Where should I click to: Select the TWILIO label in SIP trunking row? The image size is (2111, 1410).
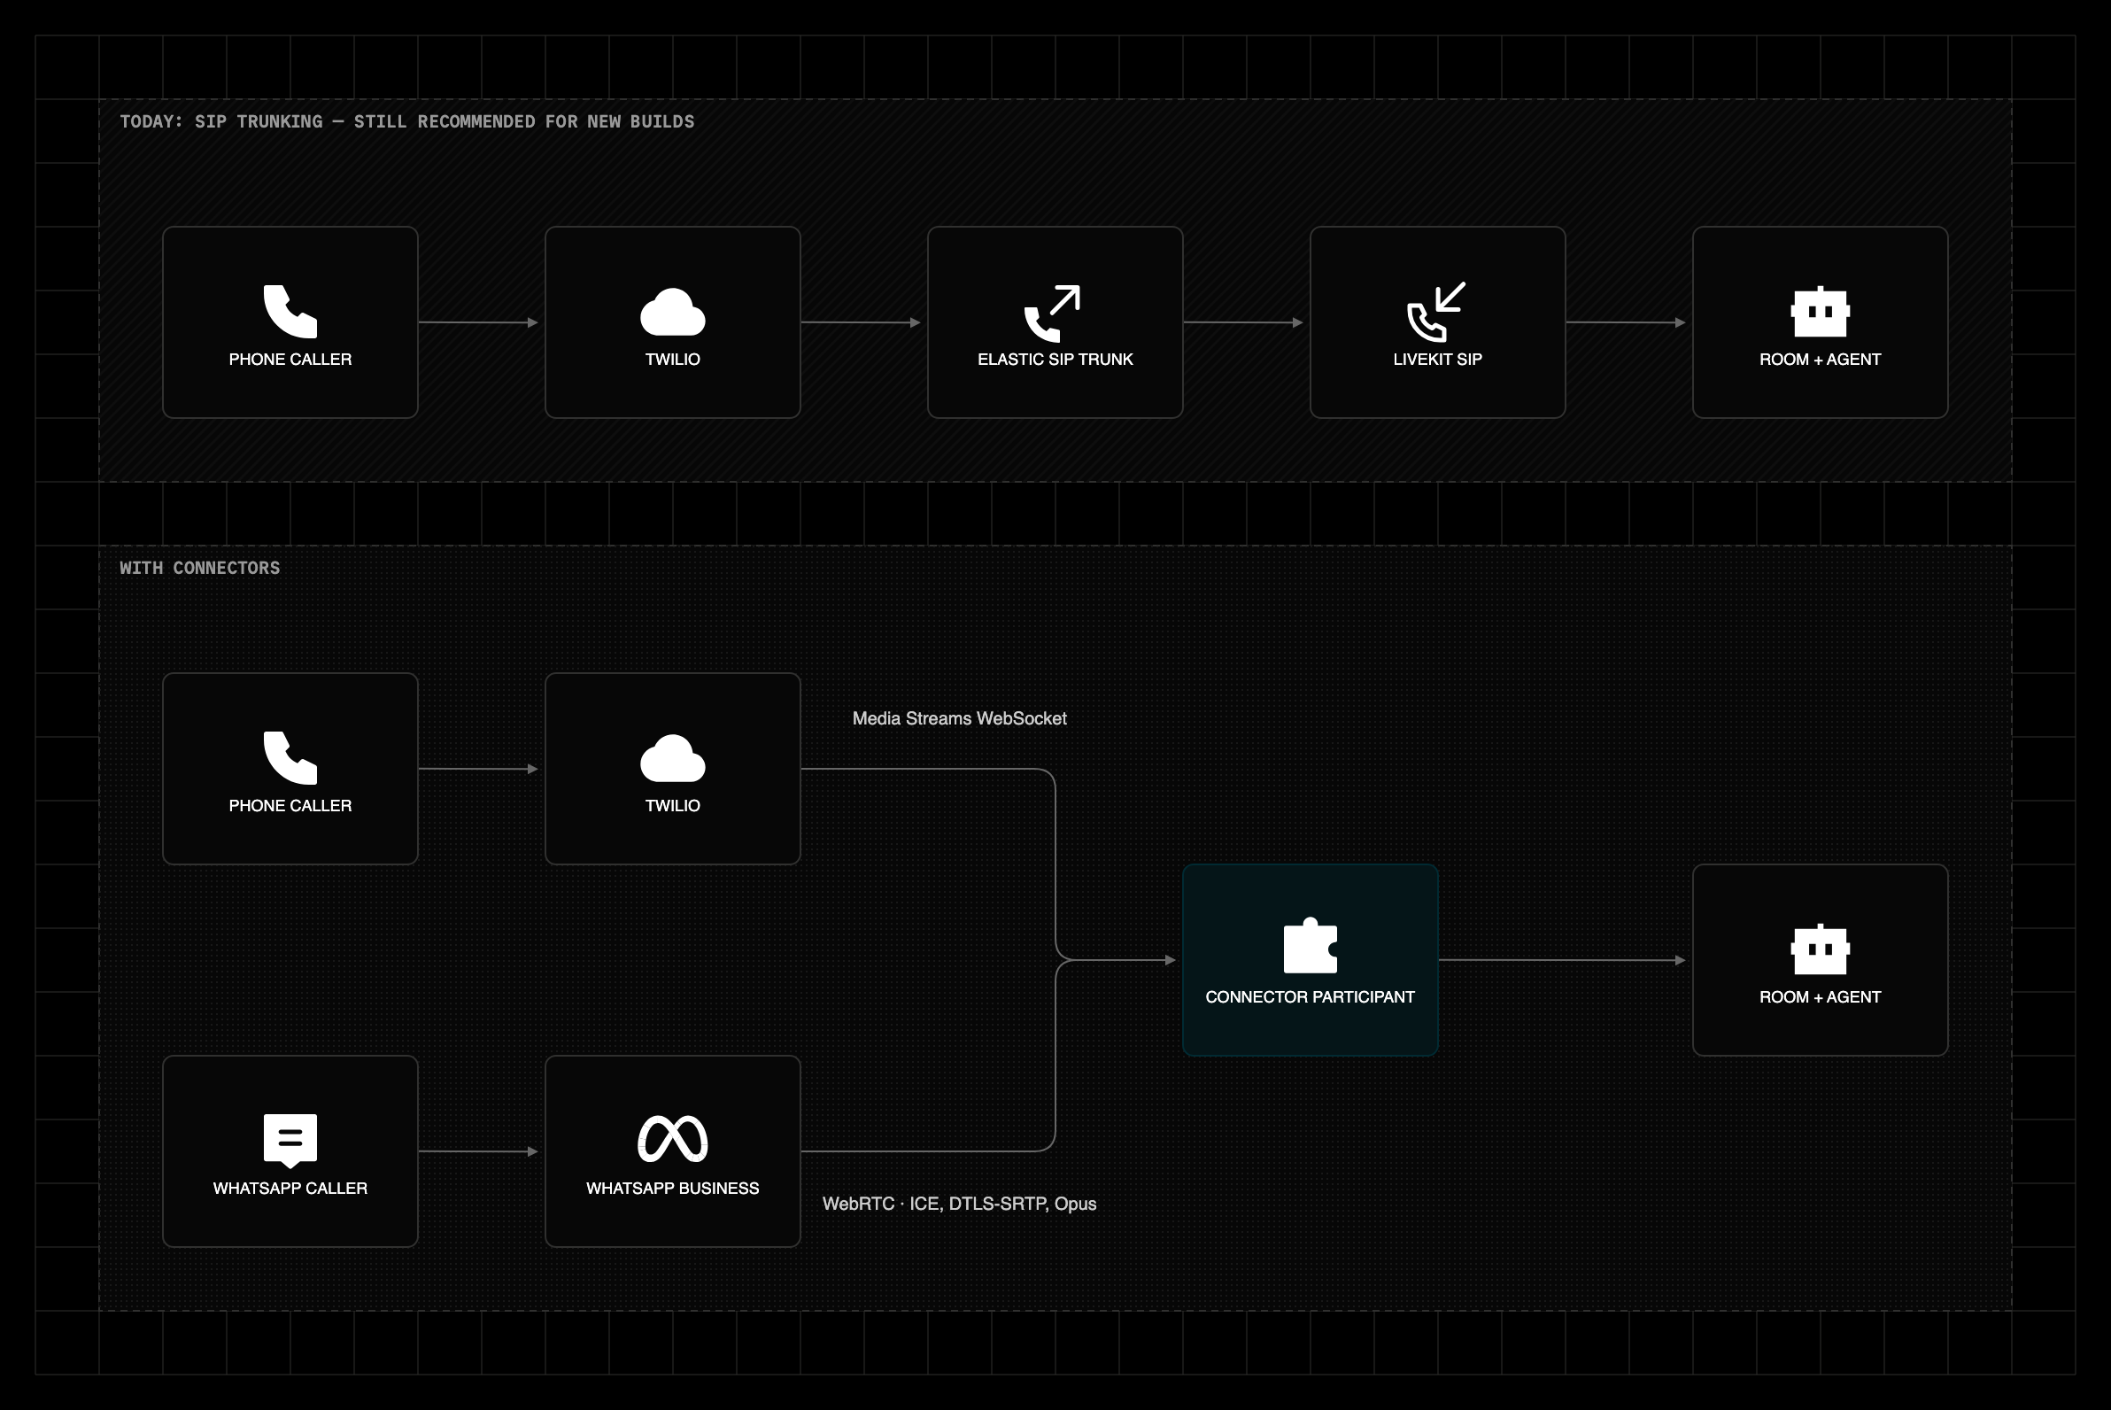point(672,359)
